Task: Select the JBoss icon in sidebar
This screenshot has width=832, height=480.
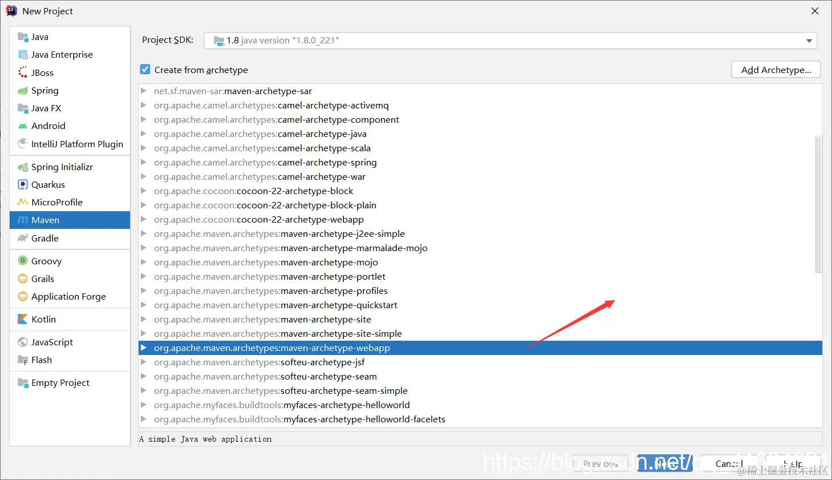Action: pos(23,72)
